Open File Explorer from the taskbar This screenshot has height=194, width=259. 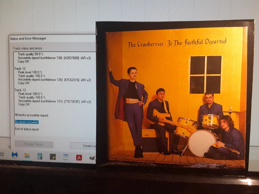click(x=27, y=156)
